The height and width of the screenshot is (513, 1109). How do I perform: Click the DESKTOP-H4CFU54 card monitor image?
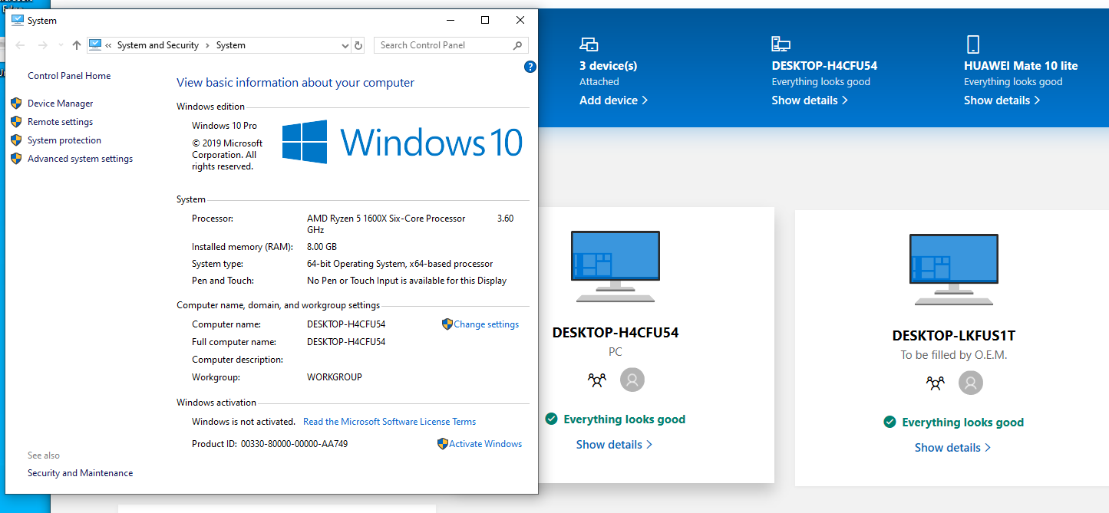pos(616,267)
